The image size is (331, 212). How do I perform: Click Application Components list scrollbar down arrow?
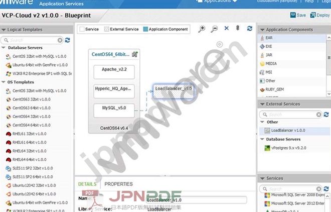(328, 93)
